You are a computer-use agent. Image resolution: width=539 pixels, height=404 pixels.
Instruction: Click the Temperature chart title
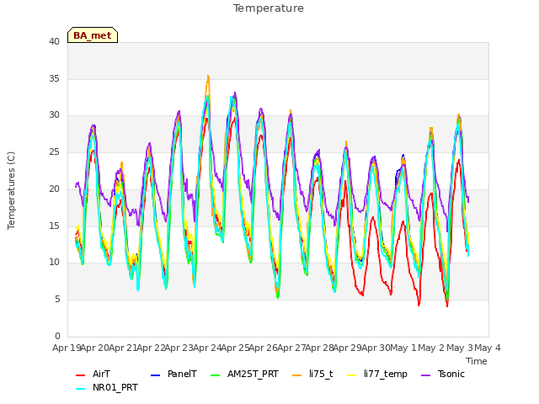coord(269,8)
